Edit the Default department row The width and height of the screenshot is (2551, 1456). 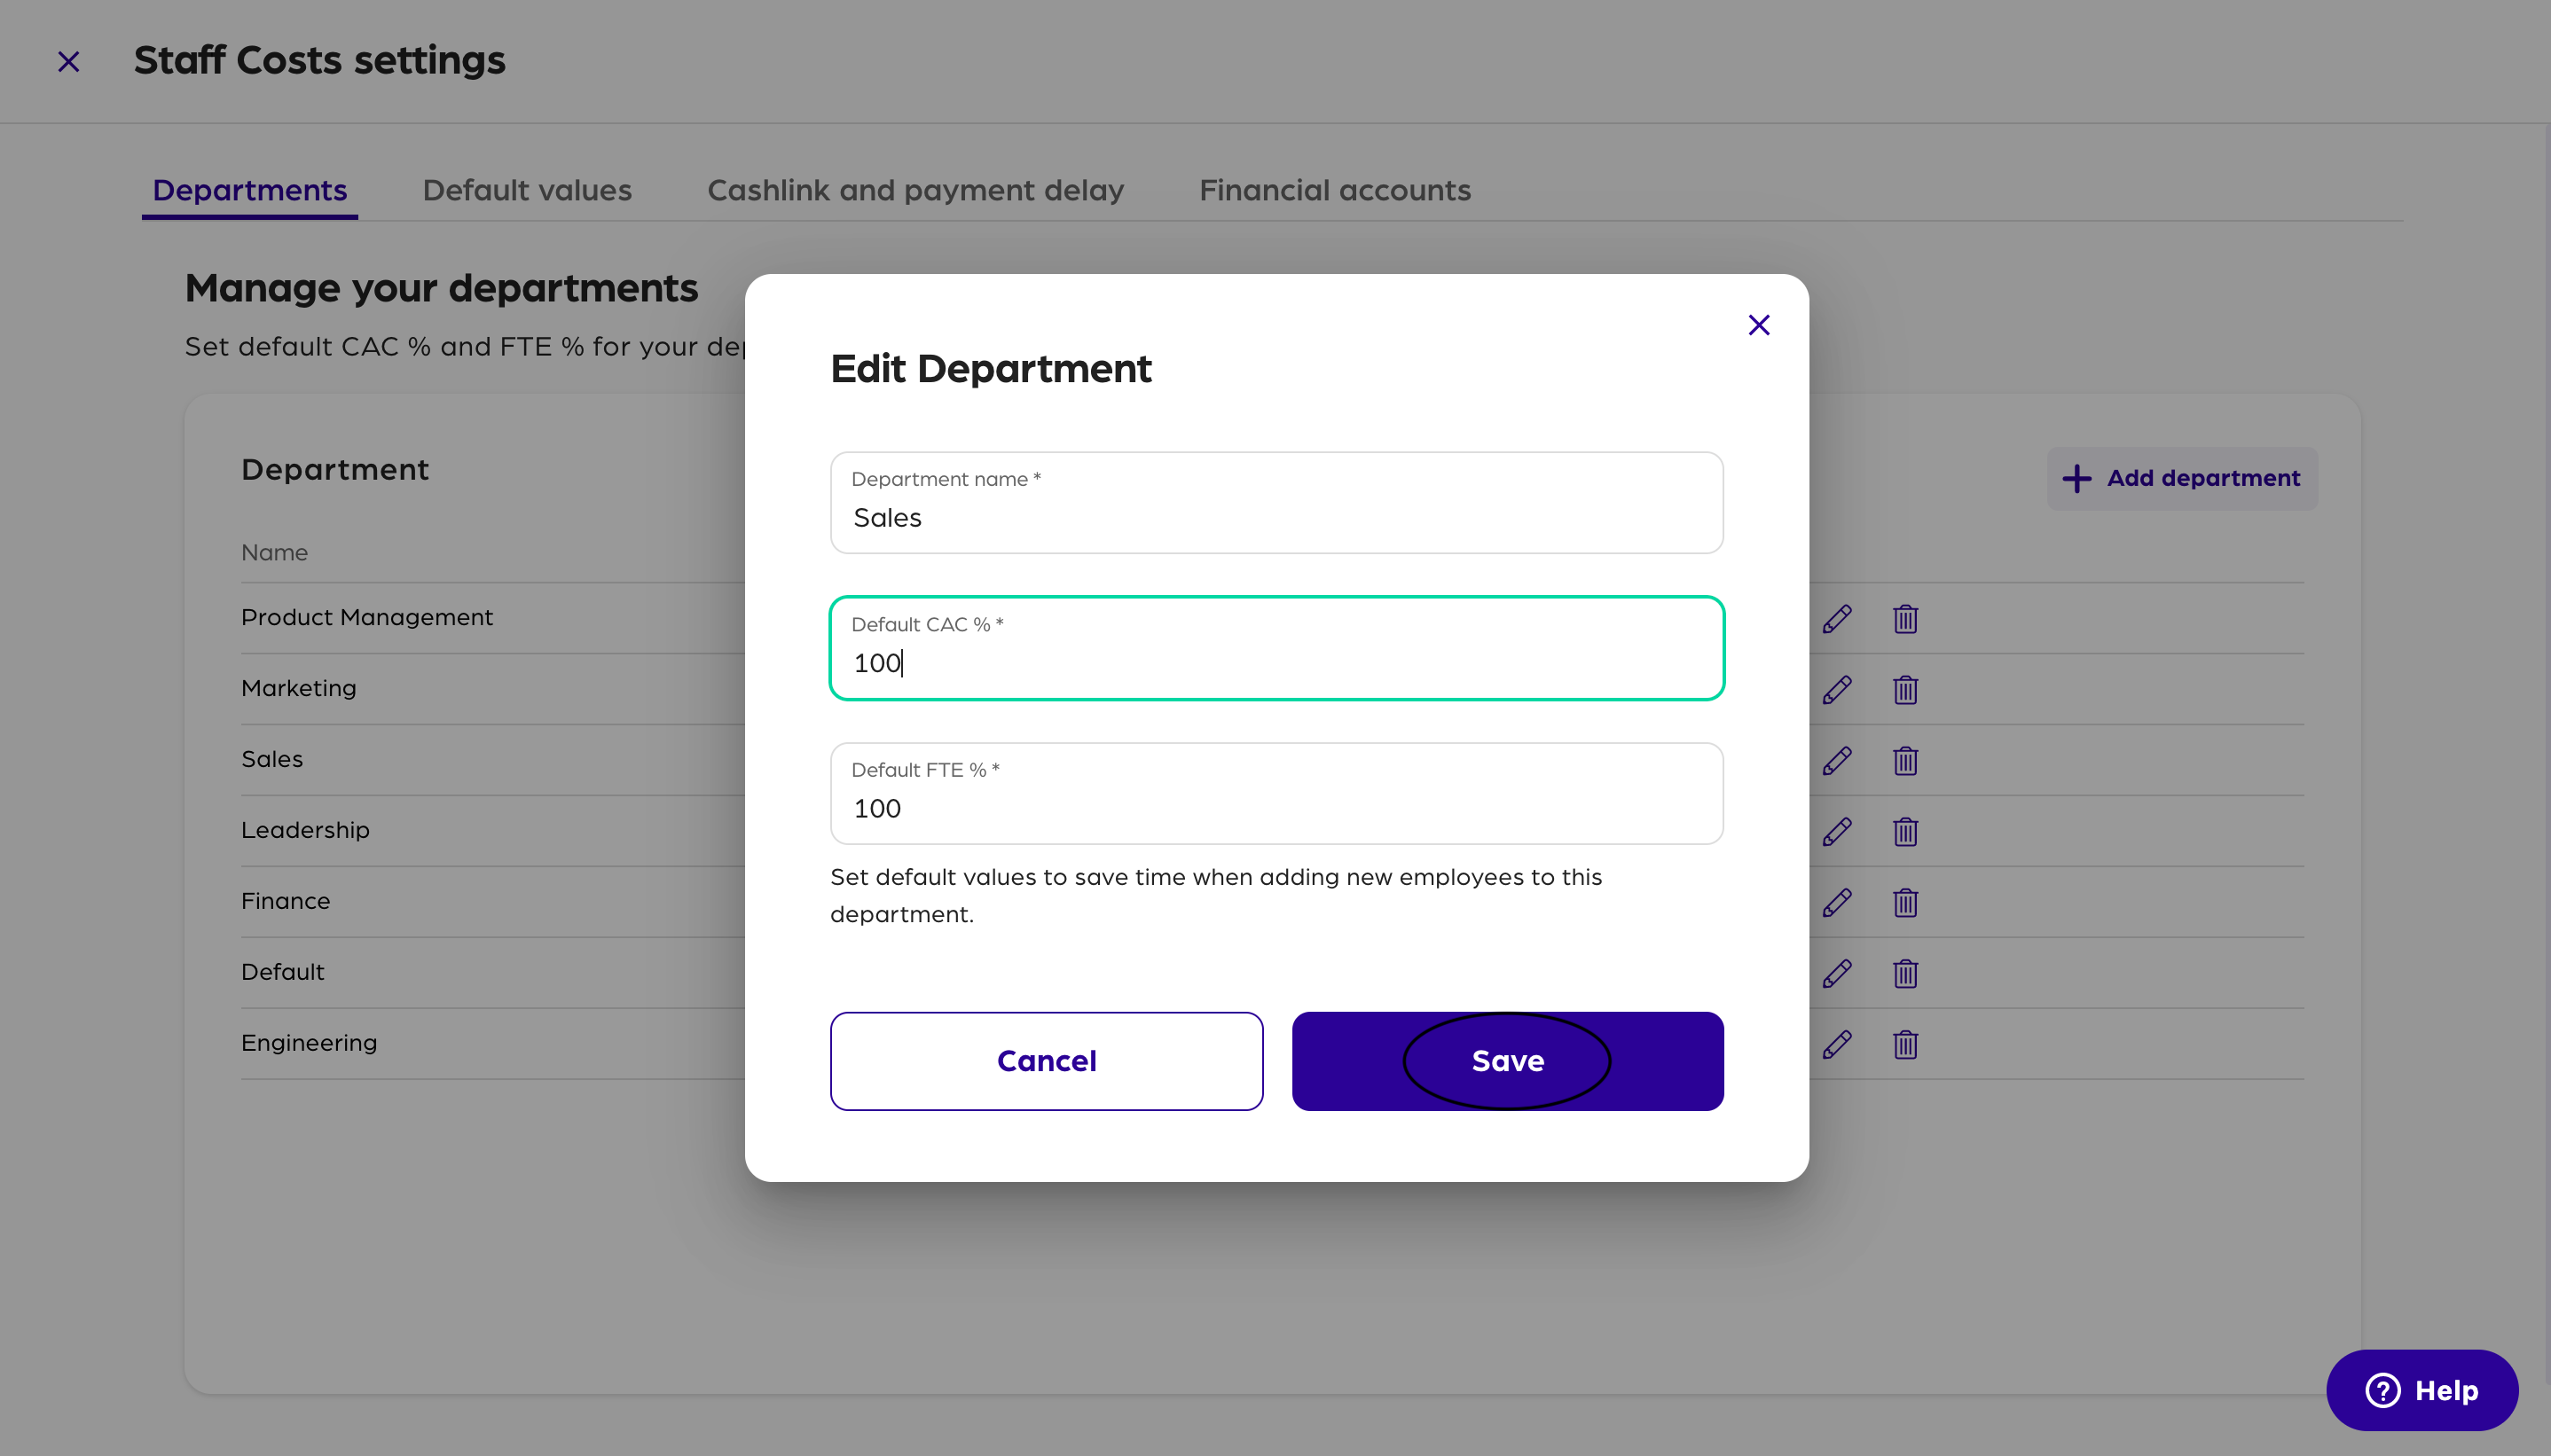click(x=1837, y=974)
